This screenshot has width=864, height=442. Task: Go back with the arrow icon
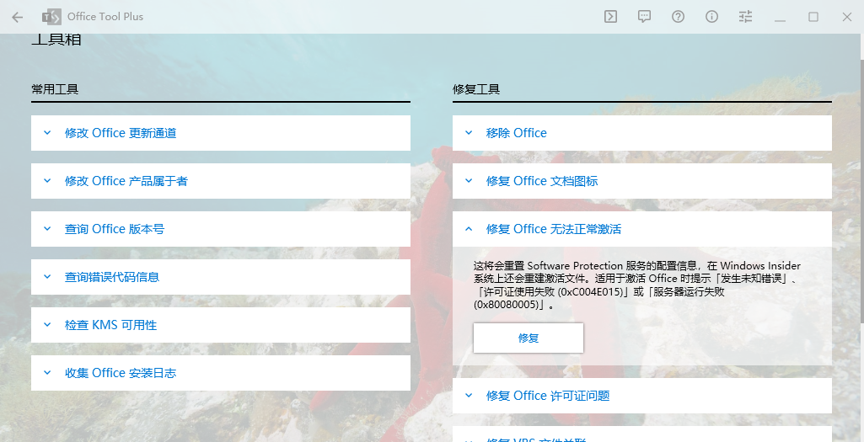click(18, 17)
